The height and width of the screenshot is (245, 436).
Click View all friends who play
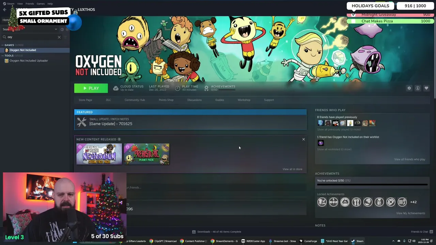pyautogui.click(x=409, y=159)
